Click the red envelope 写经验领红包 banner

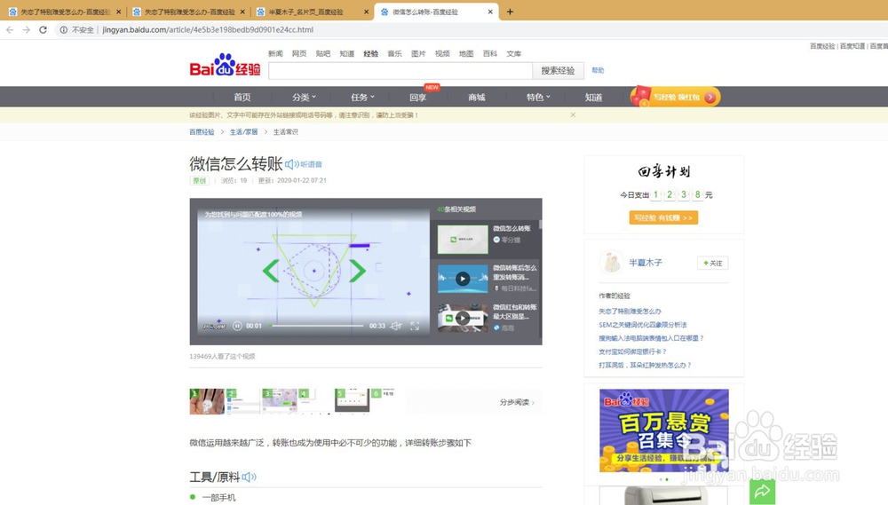pyautogui.click(x=675, y=97)
